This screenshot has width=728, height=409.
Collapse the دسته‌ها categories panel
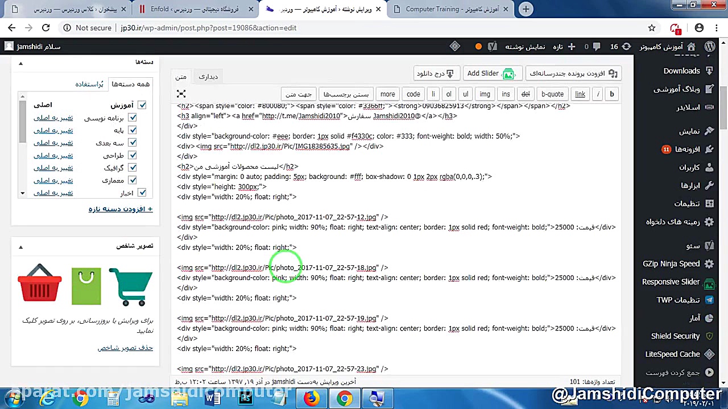tap(20, 63)
